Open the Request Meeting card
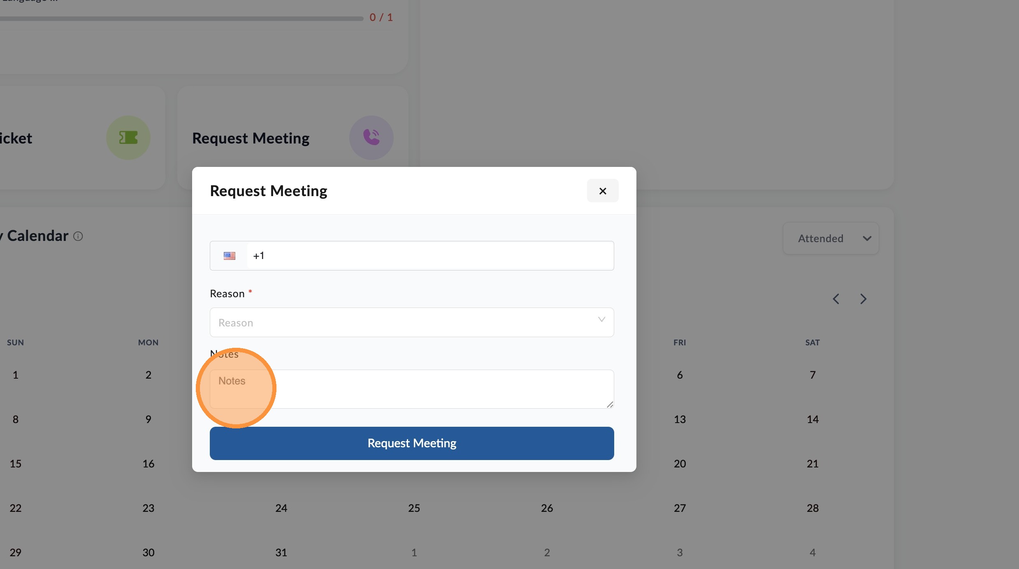Screen dimensions: 1019x569 (293, 138)
